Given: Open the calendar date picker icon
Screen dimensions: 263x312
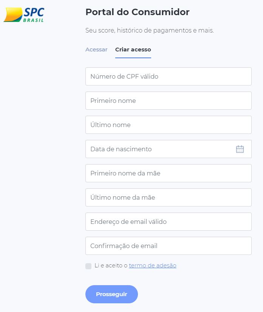Looking at the screenshot, I should (x=240, y=149).
